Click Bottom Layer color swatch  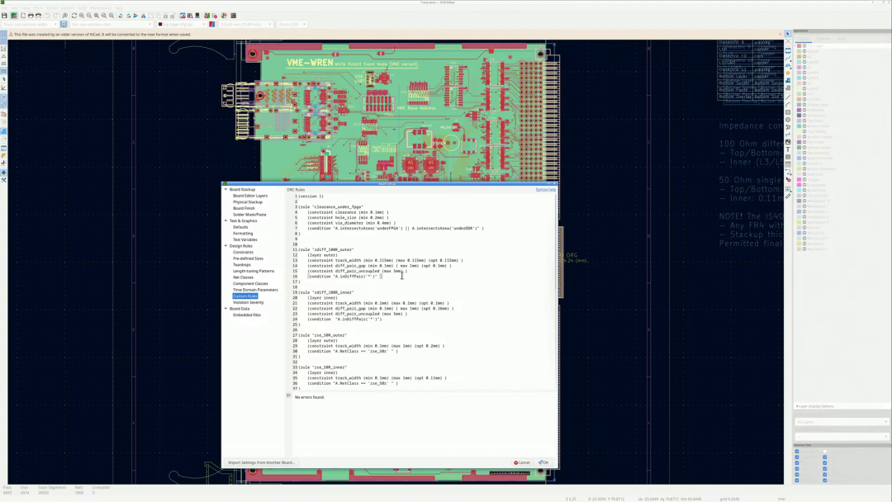tap(799, 105)
